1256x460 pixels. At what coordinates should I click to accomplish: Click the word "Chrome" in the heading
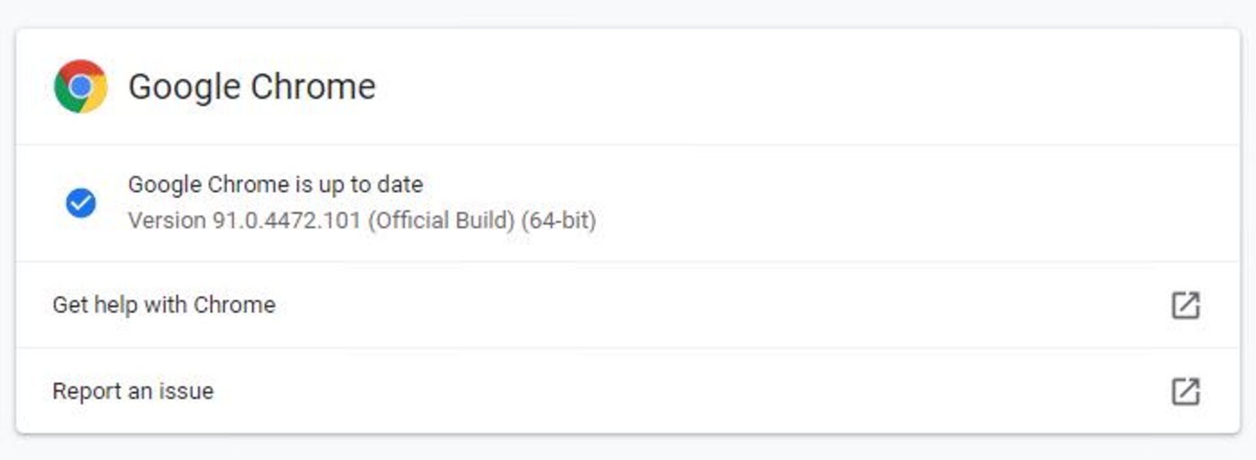point(313,86)
